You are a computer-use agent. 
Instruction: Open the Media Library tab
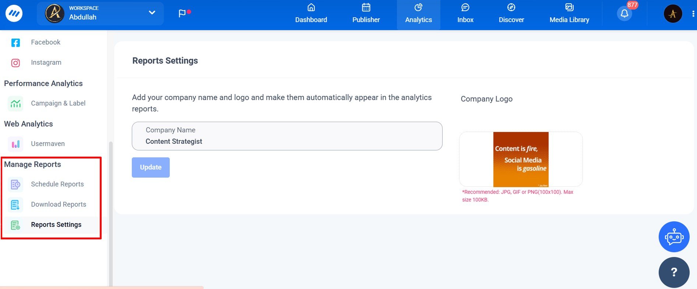(x=569, y=14)
